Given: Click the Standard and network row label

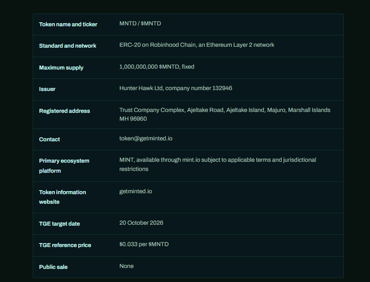Looking at the screenshot, I should pyautogui.click(x=67, y=46).
